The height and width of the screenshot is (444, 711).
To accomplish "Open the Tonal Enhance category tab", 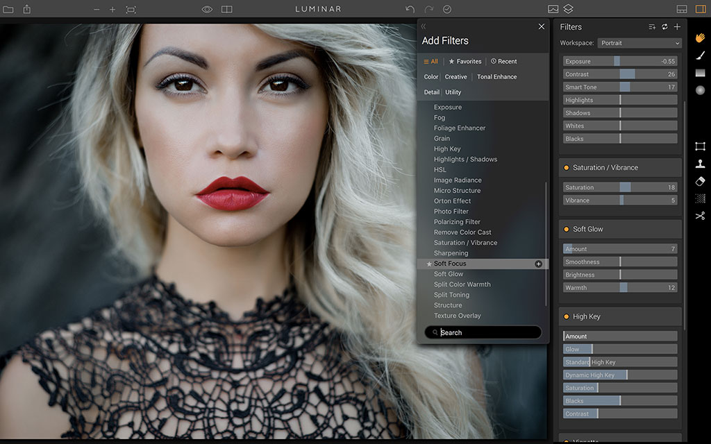I will pyautogui.click(x=496, y=77).
